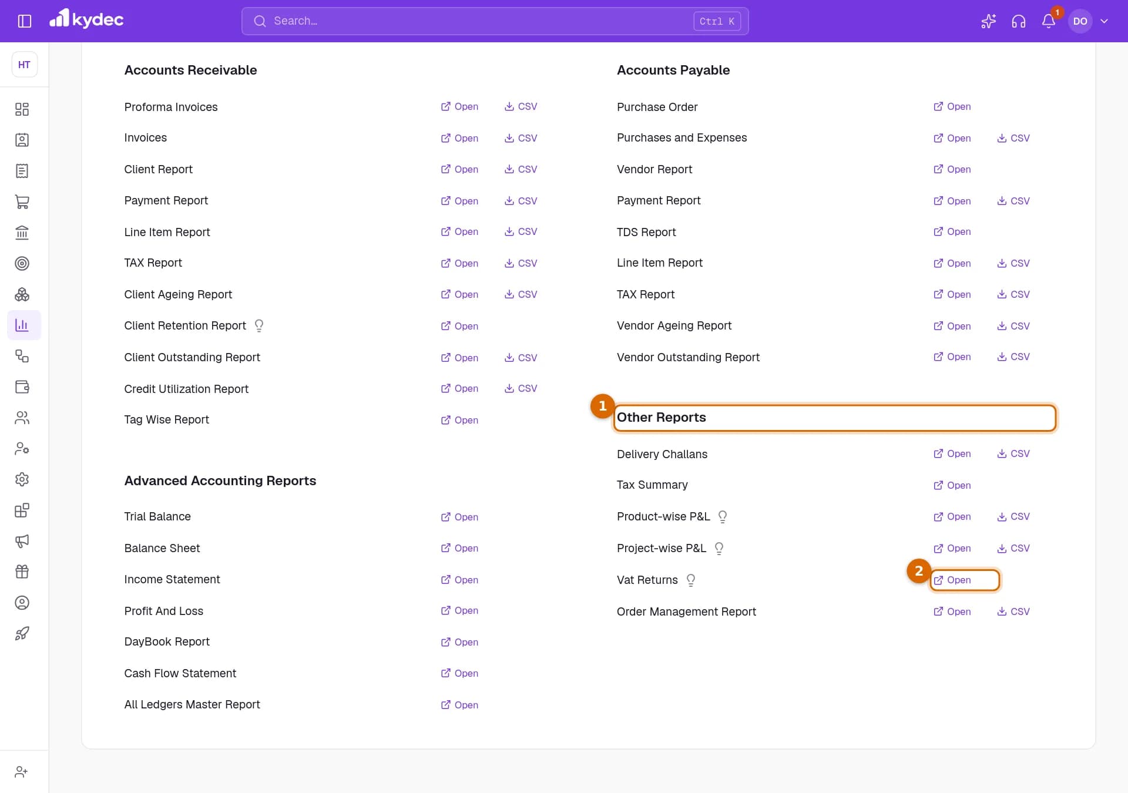
Task: Click the Vat Returns lightbulb hint
Action: [691, 580]
